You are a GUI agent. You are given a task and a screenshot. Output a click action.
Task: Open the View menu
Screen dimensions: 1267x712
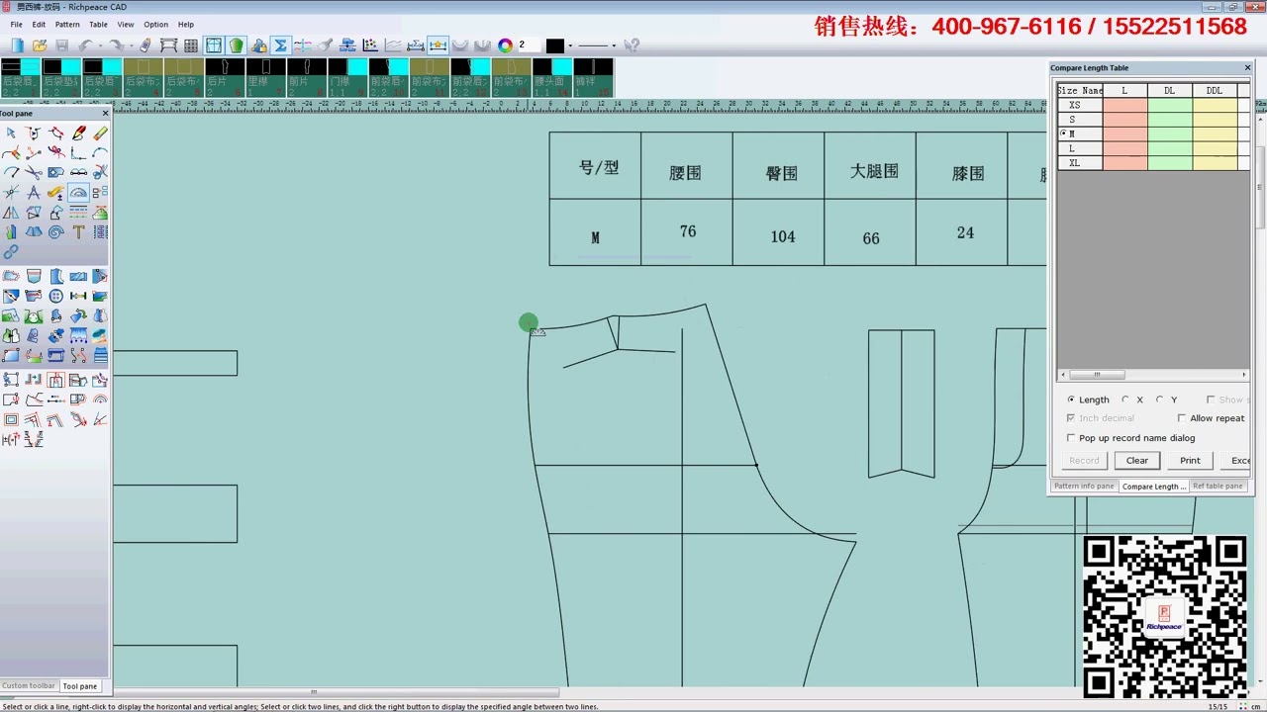tap(126, 24)
